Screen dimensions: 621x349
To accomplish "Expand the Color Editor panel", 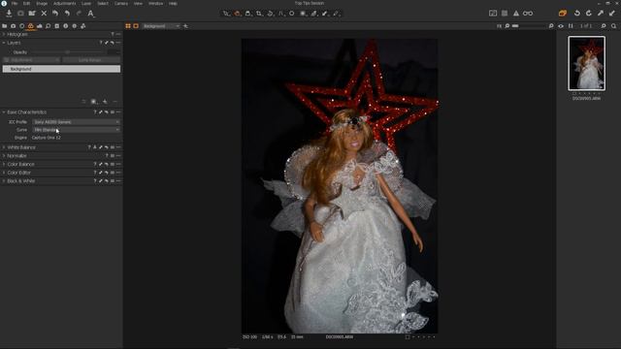I will click(x=4, y=173).
